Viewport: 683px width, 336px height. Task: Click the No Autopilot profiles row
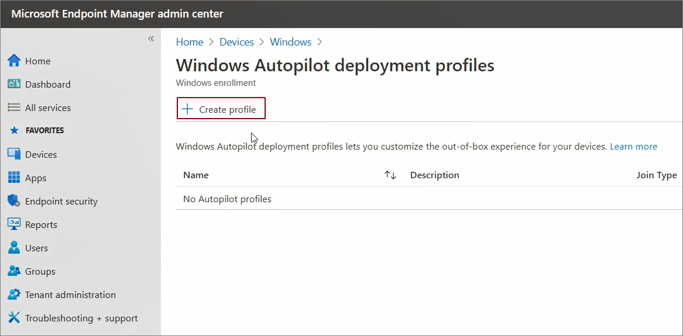429,199
